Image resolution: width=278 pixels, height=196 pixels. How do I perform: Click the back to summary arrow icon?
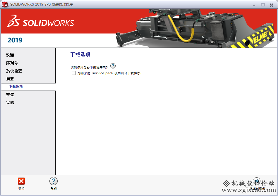coord(257,181)
